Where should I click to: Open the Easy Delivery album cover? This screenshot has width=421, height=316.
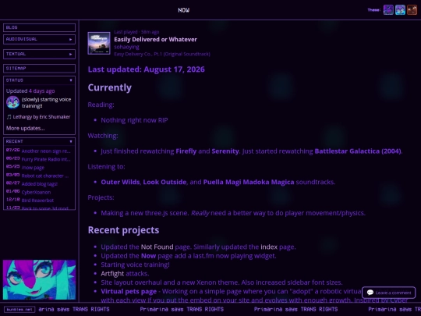99,43
